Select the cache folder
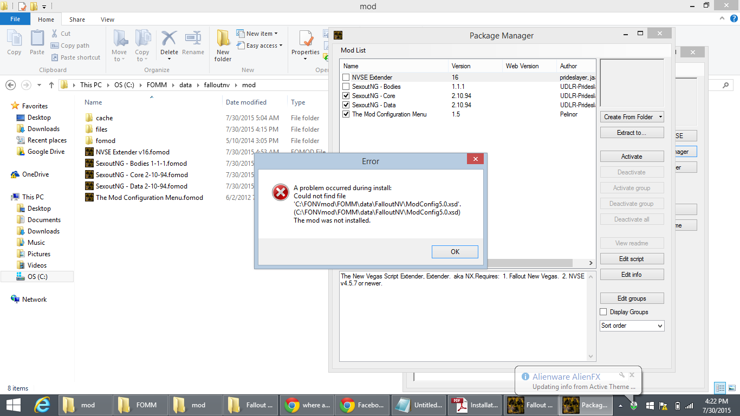Viewport: 740px width, 416px height. click(x=104, y=118)
